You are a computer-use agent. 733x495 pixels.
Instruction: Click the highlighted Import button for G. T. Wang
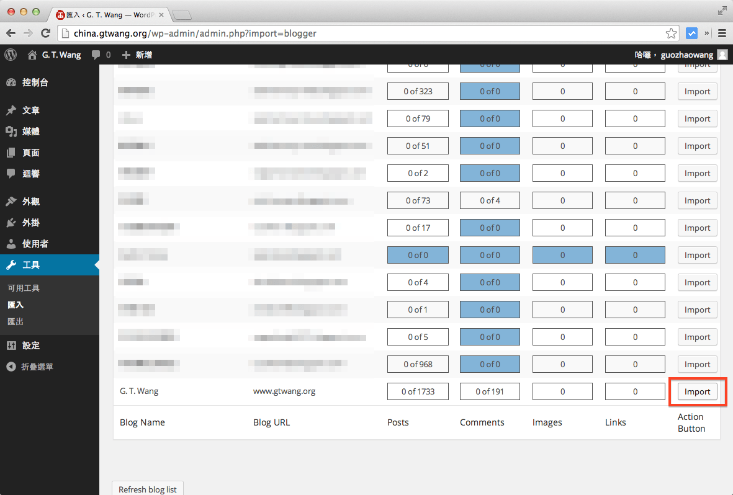tap(697, 391)
